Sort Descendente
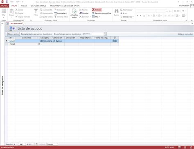Screen dimensions: 194x149 (46, 13)
